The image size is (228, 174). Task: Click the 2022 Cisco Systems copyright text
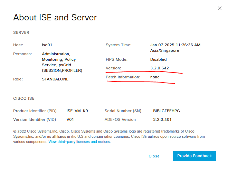(109, 136)
